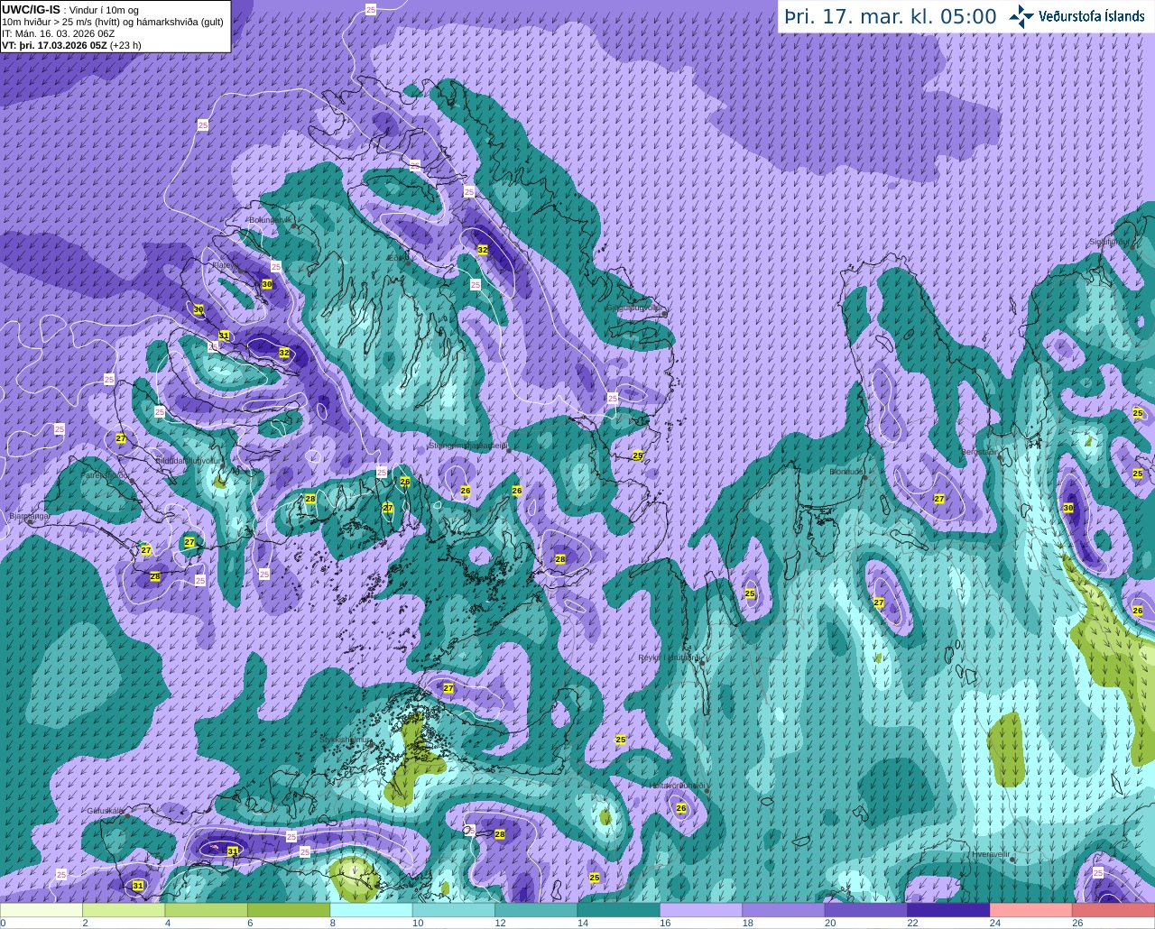Pick the 18–20 m/s medium purple swatch
Image resolution: width=1155 pixels, height=929 pixels.
(784, 910)
